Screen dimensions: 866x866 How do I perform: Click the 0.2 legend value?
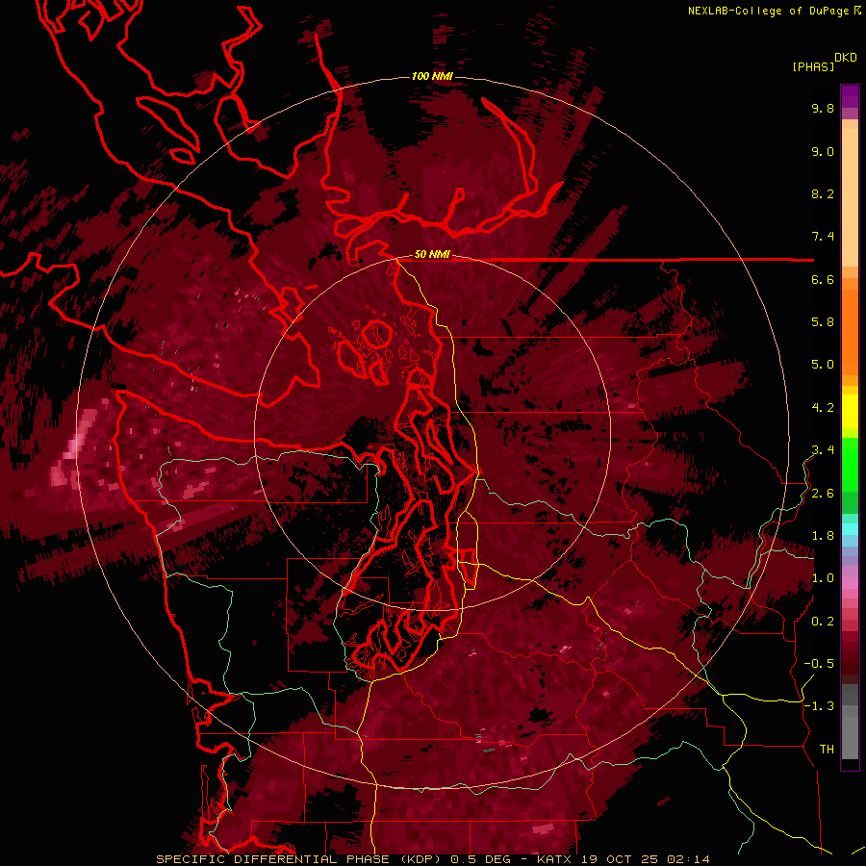pos(823,622)
